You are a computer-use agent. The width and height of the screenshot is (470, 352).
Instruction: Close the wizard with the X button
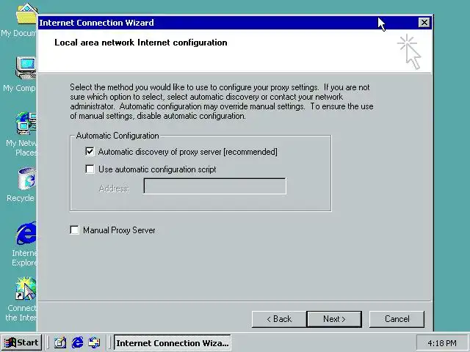(x=424, y=23)
